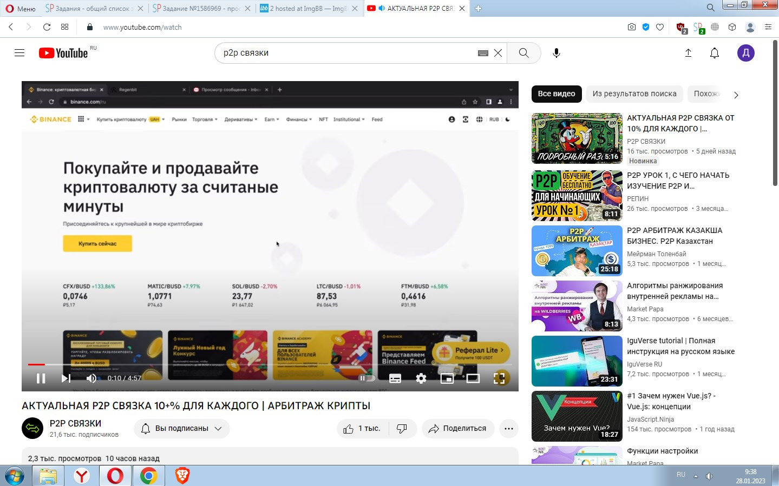The image size is (779, 486).
Task: Expand the Вы подписаны subscription dropdown
Action: coord(182,428)
